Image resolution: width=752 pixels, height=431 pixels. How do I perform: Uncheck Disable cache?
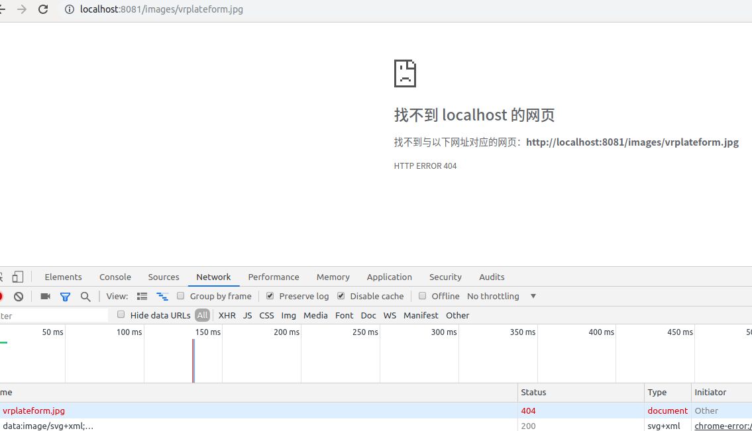341,296
